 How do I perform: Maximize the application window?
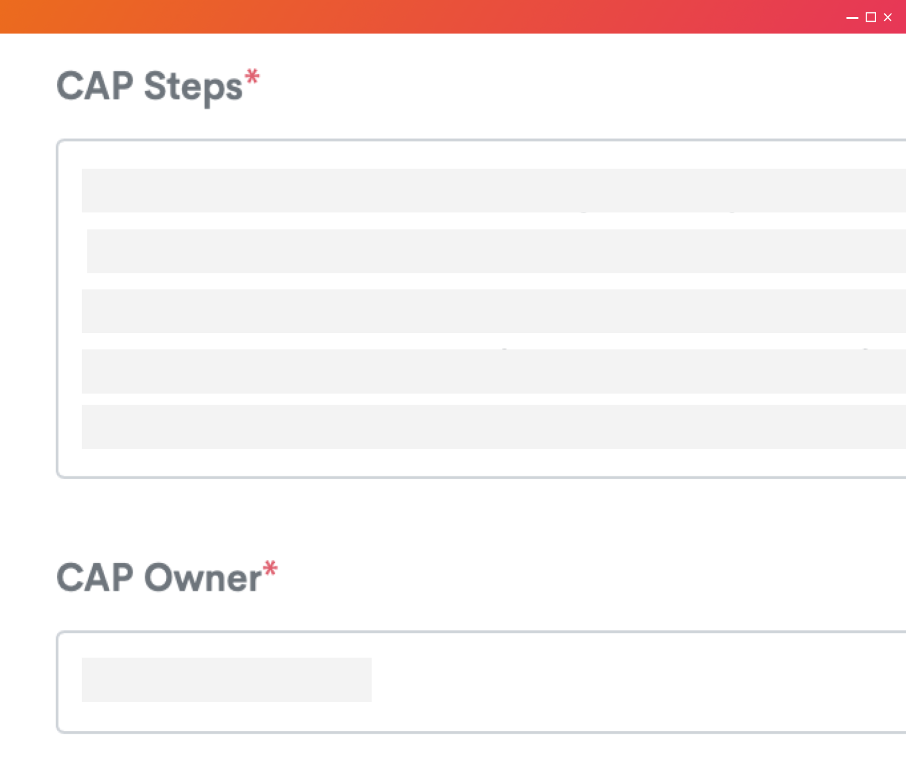(871, 17)
